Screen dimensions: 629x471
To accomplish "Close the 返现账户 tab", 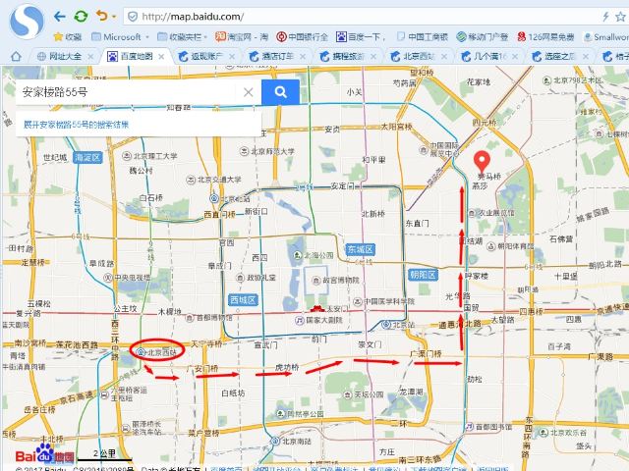I will coord(232,57).
